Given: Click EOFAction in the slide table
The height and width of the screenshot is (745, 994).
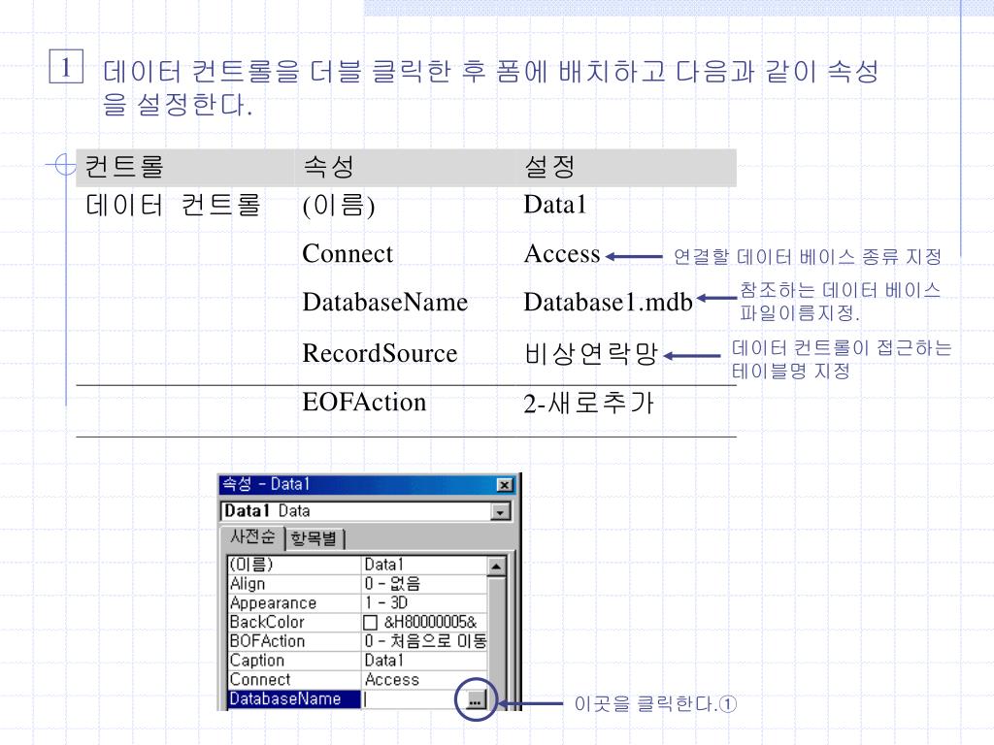Looking at the screenshot, I should point(364,402).
